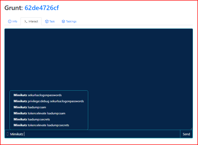Viewport: 198px width, 145px height.
Task: Pick the Mimikatz lsadump::sam suggestion
Action: 49,107
